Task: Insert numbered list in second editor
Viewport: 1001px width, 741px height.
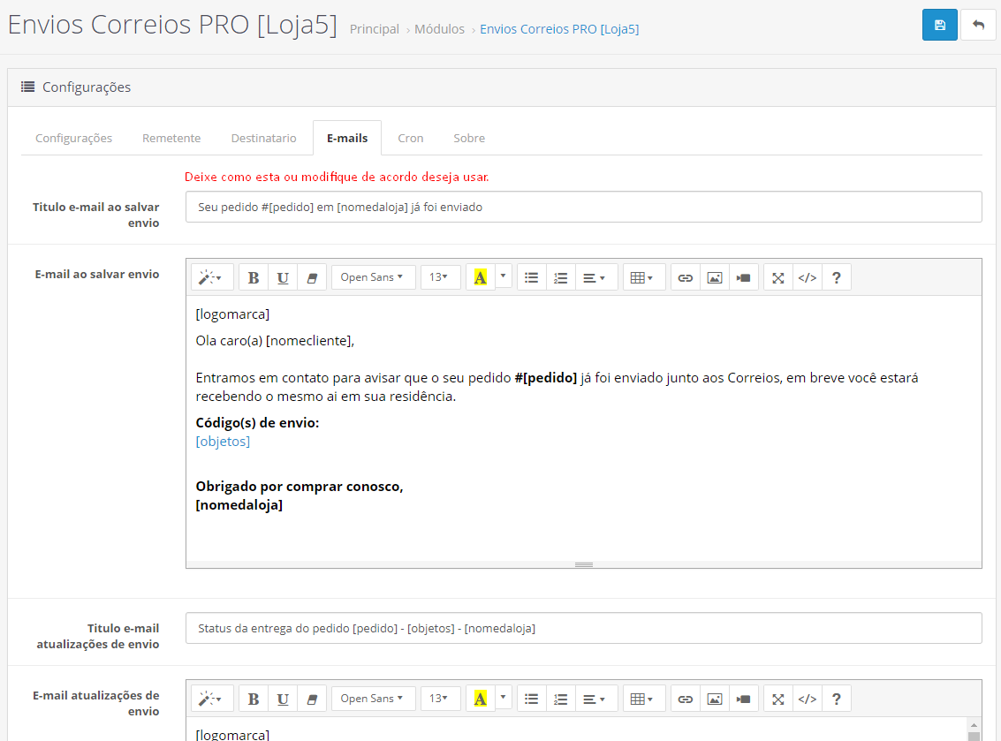Action: click(560, 699)
